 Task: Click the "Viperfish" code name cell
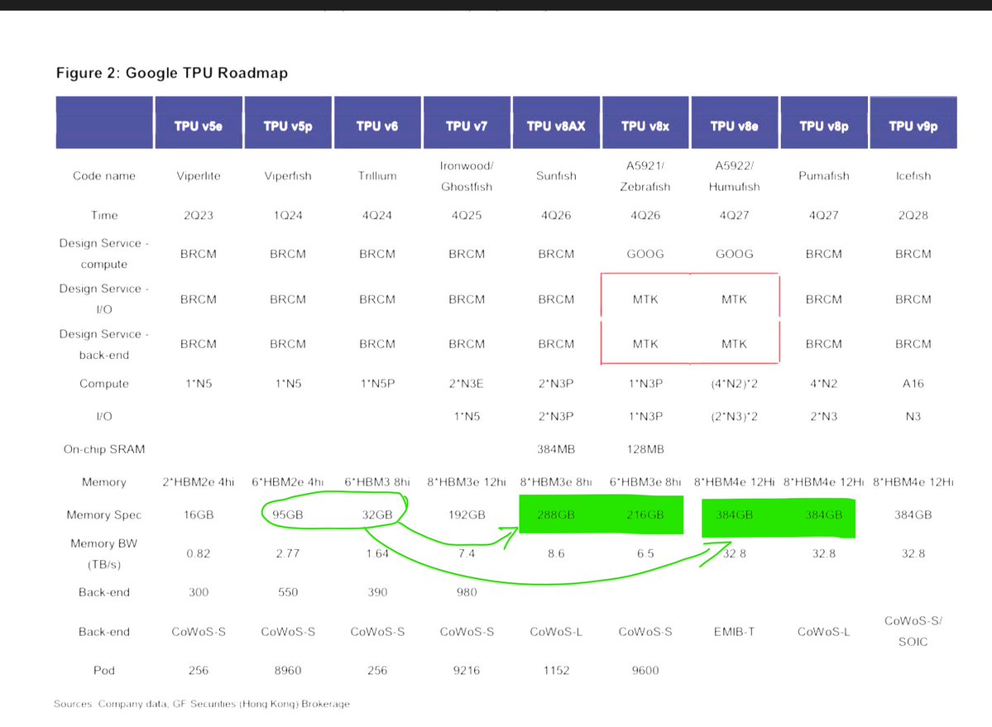click(288, 175)
